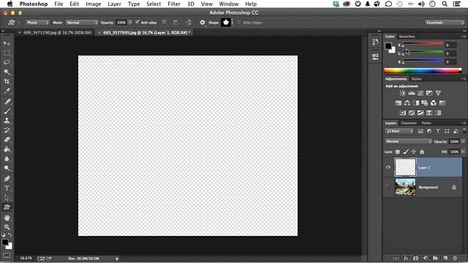
Task: Click the zoom percentage field in status bar
Action: click(26, 258)
